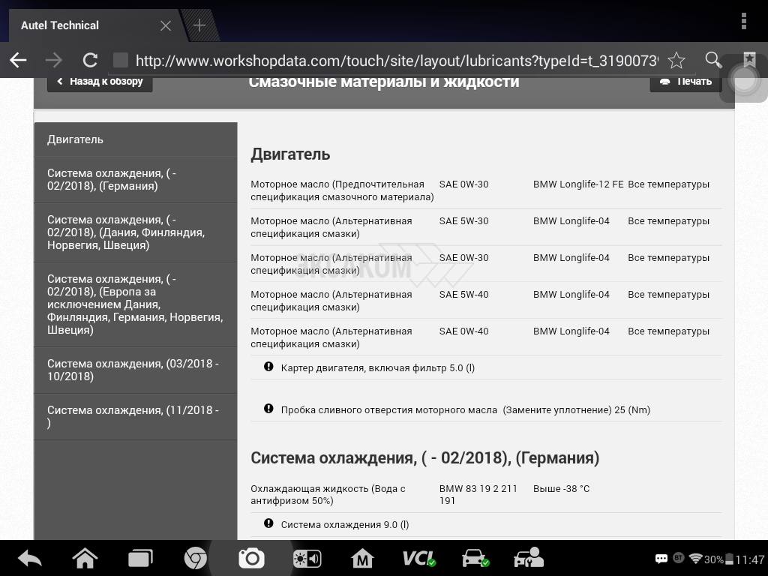Image resolution: width=768 pixels, height=576 pixels.
Task: Select Двигатель in the left sidebar
Action: (x=135, y=139)
